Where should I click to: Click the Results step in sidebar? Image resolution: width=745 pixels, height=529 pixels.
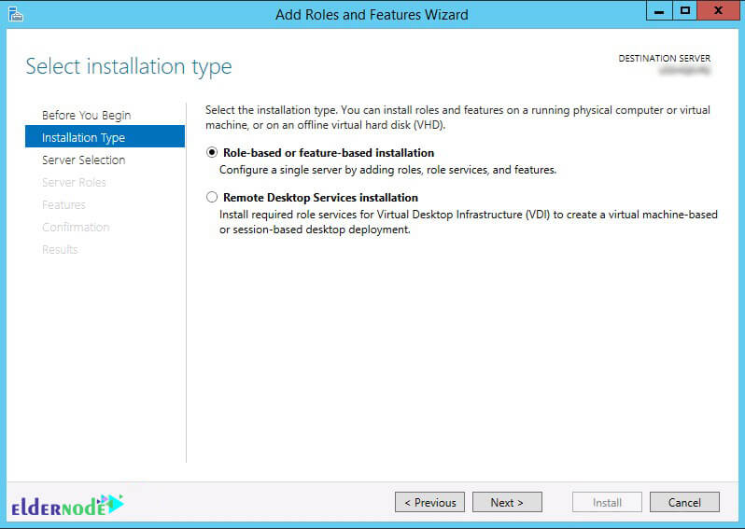(x=60, y=249)
